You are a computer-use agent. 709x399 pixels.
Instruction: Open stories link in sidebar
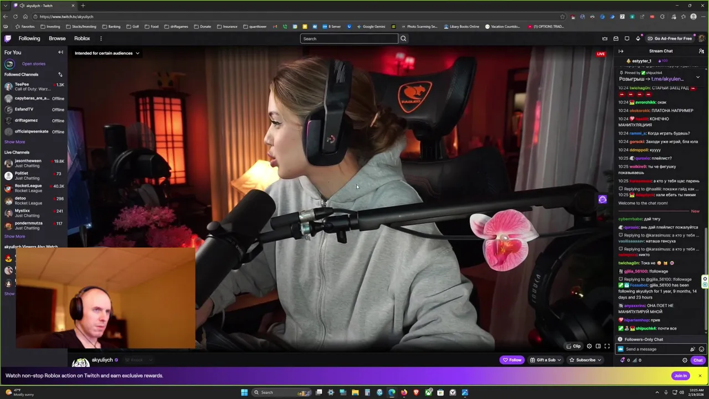coord(33,64)
